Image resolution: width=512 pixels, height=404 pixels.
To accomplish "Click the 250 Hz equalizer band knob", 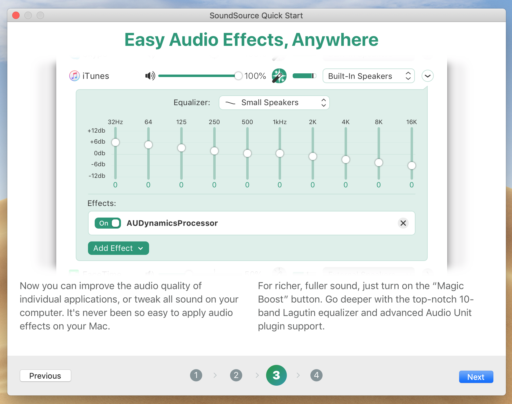I will 214,151.
